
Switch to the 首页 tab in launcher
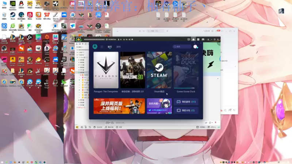110,47
